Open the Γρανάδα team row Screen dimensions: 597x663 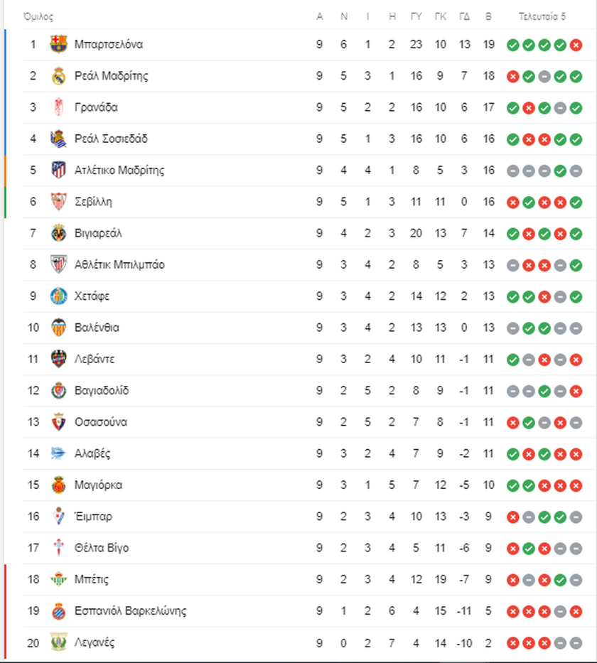tap(303, 107)
